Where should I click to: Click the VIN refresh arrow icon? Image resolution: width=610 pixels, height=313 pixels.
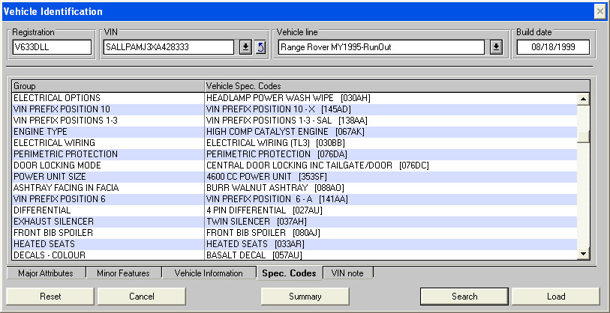coord(261,47)
